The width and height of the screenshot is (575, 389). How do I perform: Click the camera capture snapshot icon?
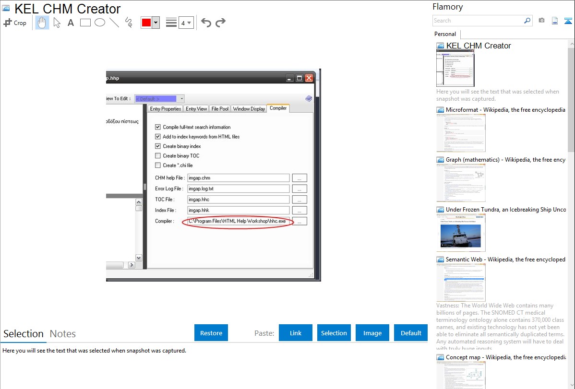[x=541, y=21]
